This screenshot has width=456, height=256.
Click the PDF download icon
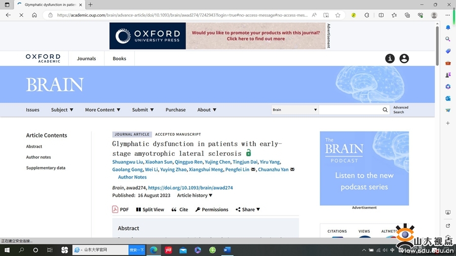(x=115, y=209)
